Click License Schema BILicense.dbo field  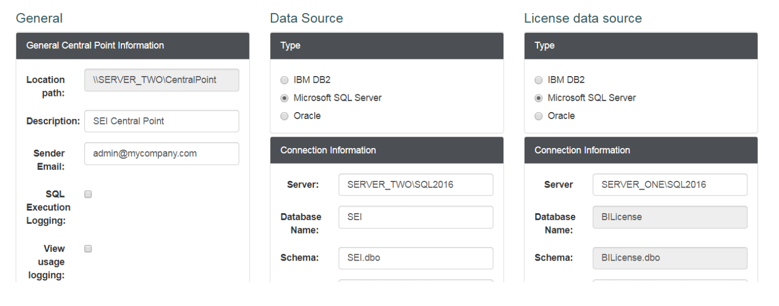(670, 258)
